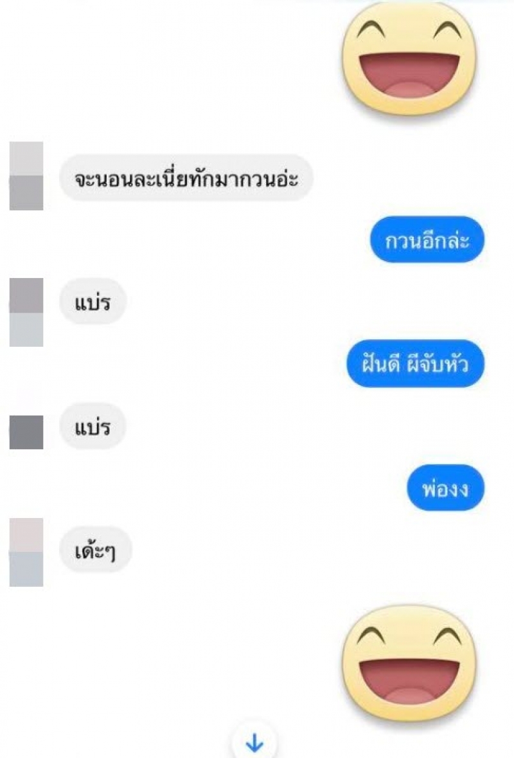The width and height of the screenshot is (514, 758).
Task: Select the blue bubble ฝันดี ผีจับหัว
Action: (415, 364)
